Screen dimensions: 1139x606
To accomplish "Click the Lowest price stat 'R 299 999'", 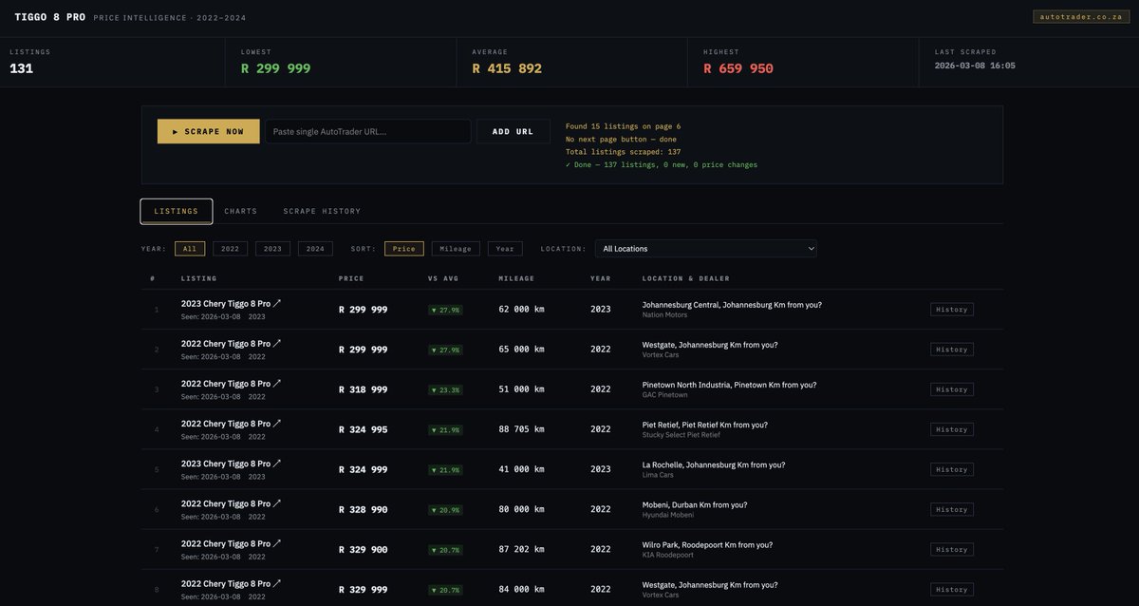I will tap(276, 68).
